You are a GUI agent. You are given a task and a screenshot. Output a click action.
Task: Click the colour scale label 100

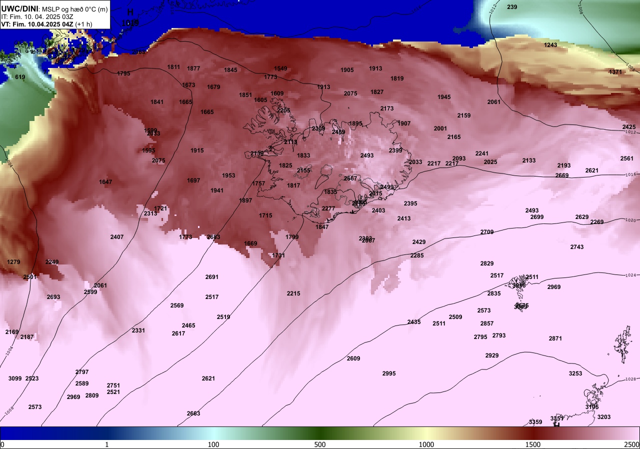click(213, 444)
